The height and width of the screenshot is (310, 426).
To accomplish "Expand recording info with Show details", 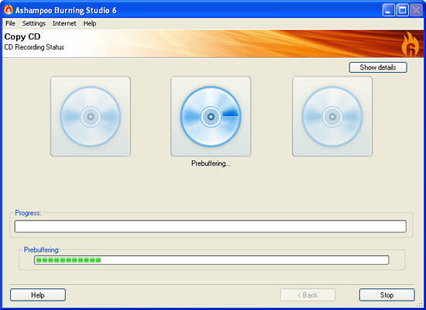I will [x=378, y=67].
